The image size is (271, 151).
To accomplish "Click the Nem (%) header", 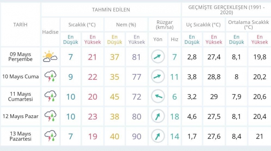I will click(x=126, y=25).
